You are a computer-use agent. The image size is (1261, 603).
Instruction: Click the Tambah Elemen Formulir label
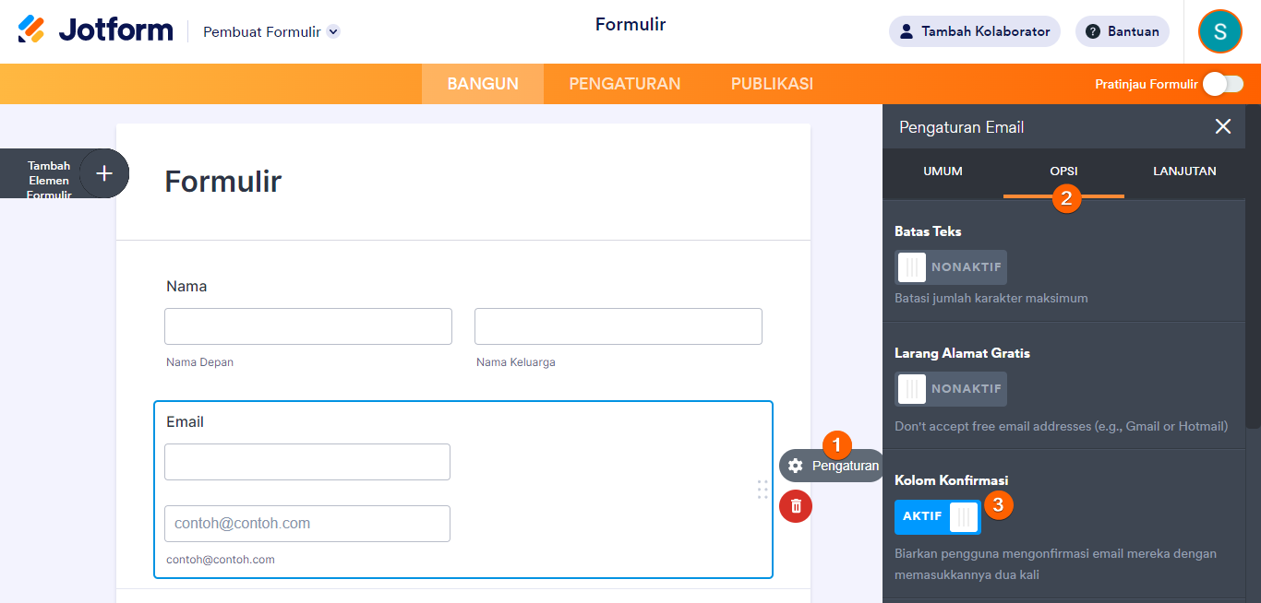49,180
